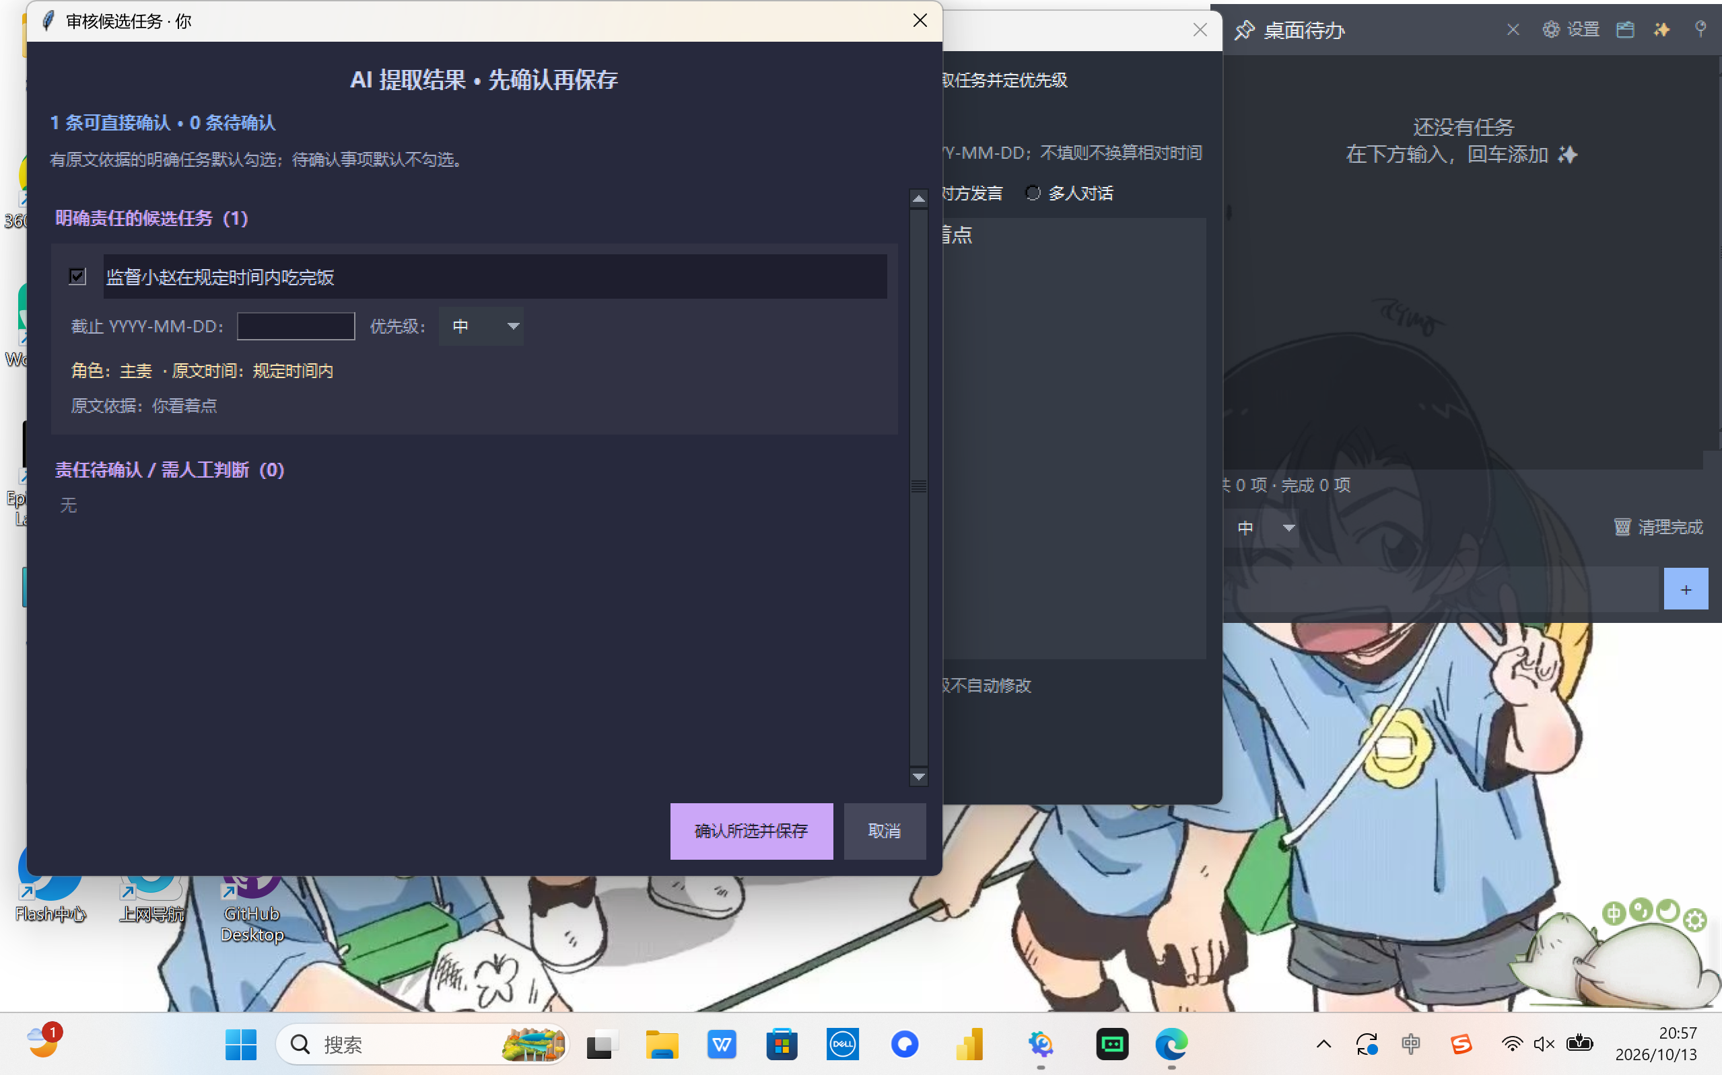
Task: Click 清理完成 in the to-do panel
Action: coord(1658,527)
